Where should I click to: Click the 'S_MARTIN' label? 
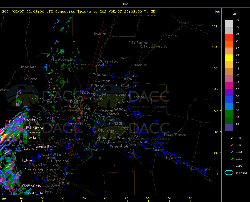pyautogui.click(x=115, y=124)
